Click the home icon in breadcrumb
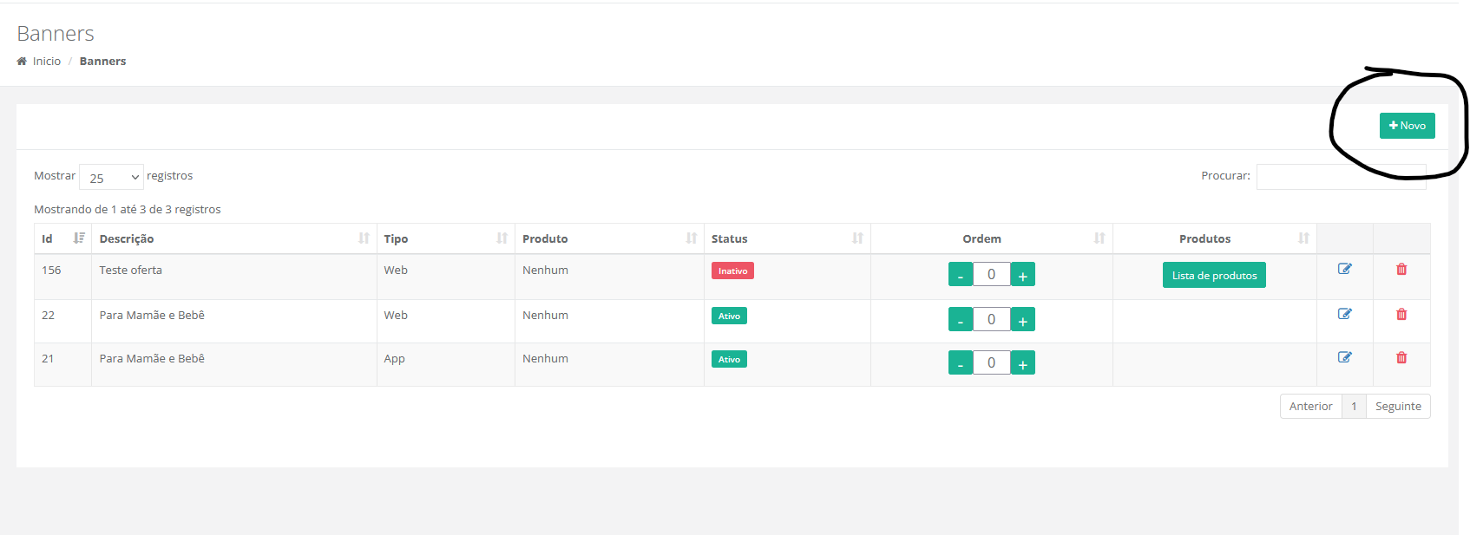1470x535 pixels. 22,62
